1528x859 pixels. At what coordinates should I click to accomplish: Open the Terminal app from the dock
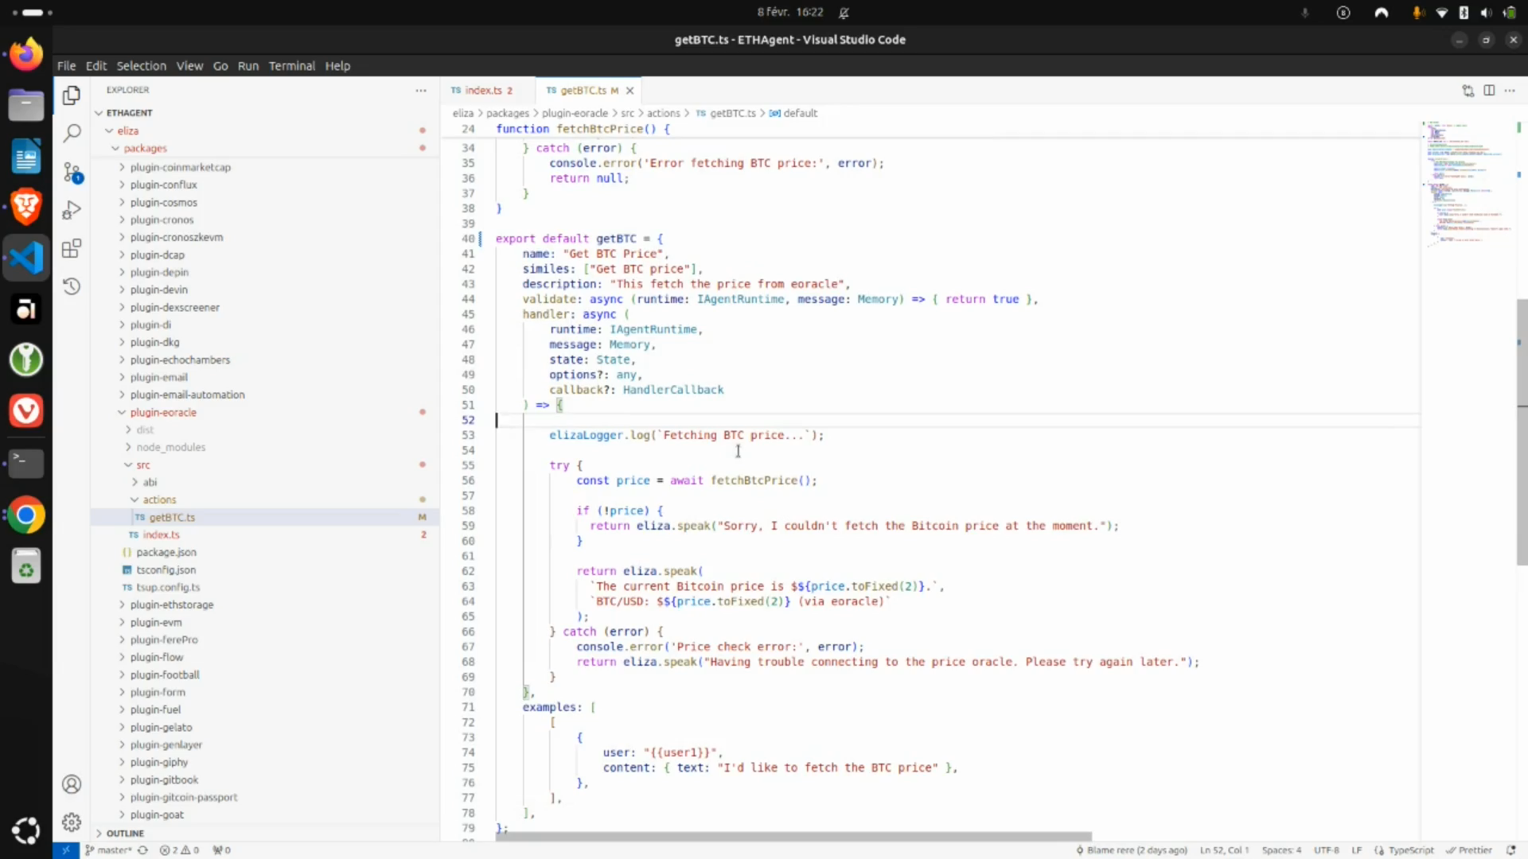[25, 462]
